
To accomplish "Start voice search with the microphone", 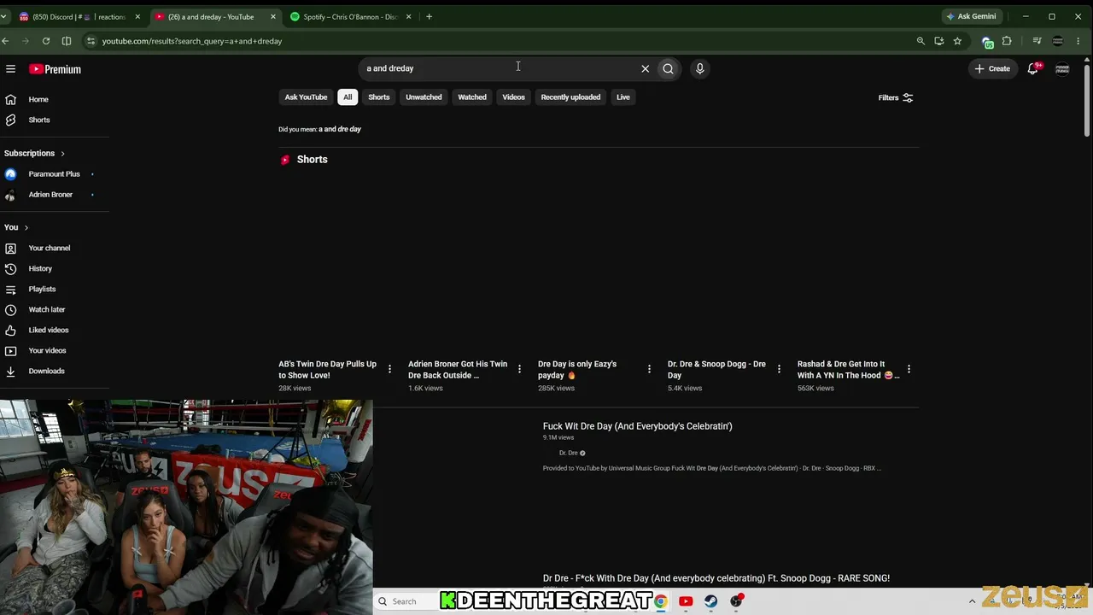I will click(699, 68).
